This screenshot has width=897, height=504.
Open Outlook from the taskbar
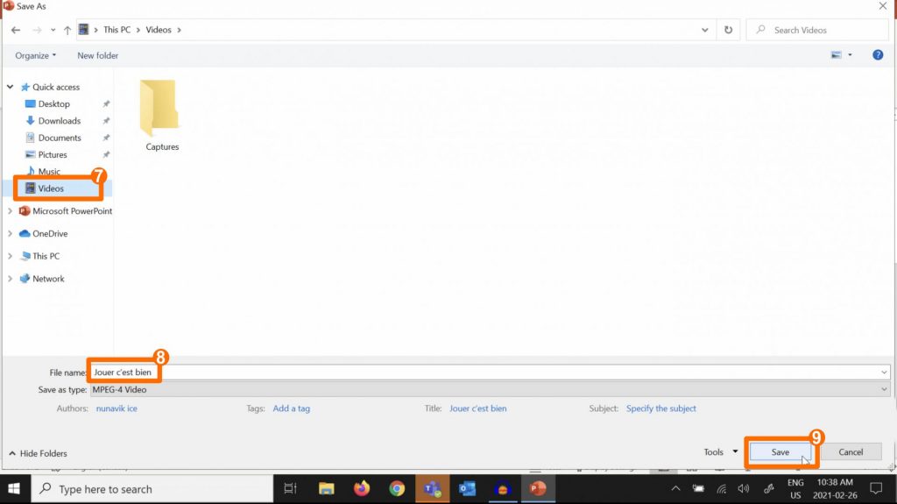(466, 488)
